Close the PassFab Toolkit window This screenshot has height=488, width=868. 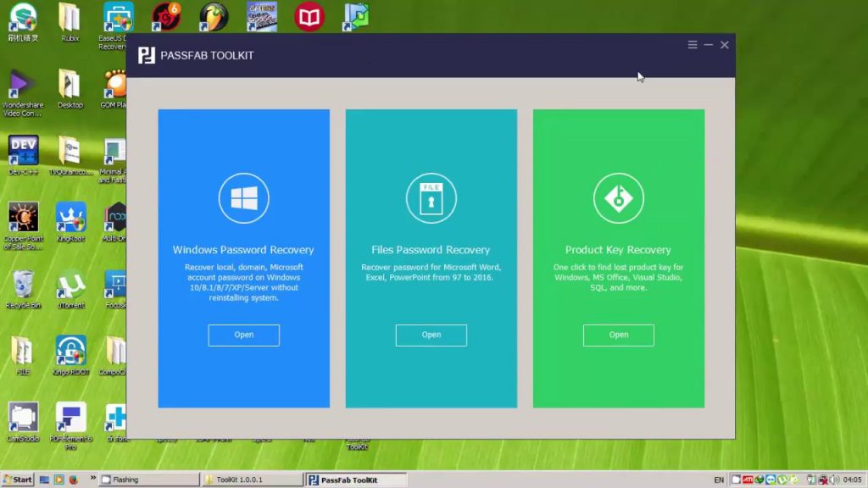725,45
